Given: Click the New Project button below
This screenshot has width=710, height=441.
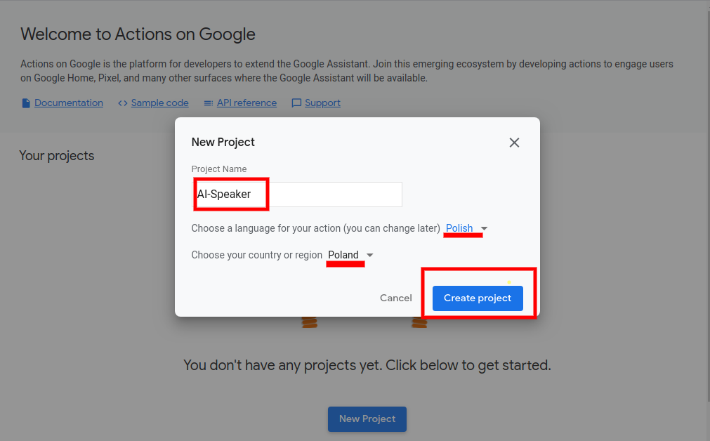Looking at the screenshot, I should [x=367, y=419].
